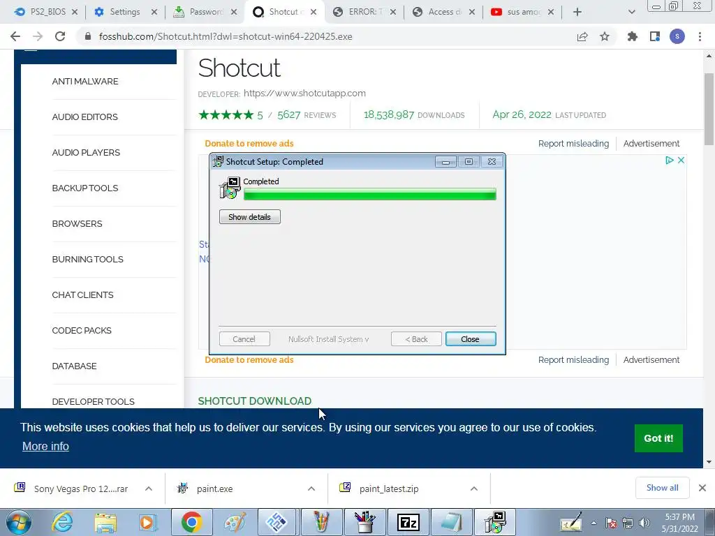The image size is (715, 536).
Task: Open the Chrome profile avatar
Action: (677, 36)
